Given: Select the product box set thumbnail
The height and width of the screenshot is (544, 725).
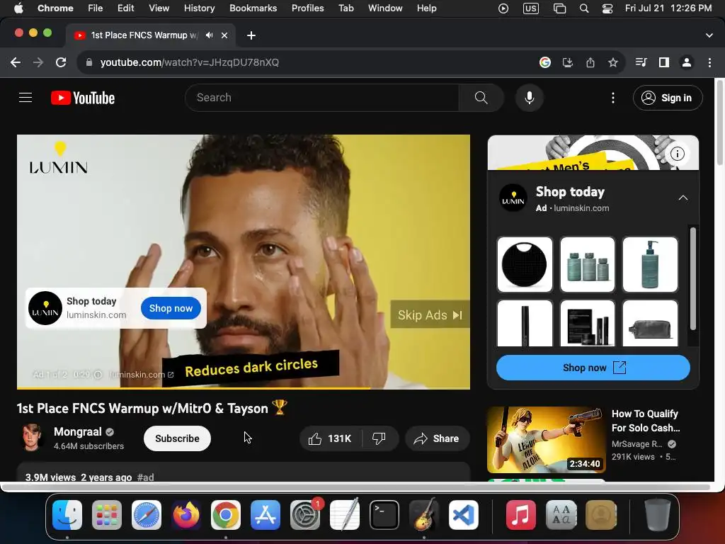Looking at the screenshot, I should (587, 323).
